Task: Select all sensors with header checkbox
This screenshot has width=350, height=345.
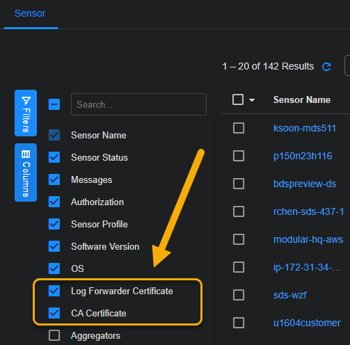Action: coord(238,99)
